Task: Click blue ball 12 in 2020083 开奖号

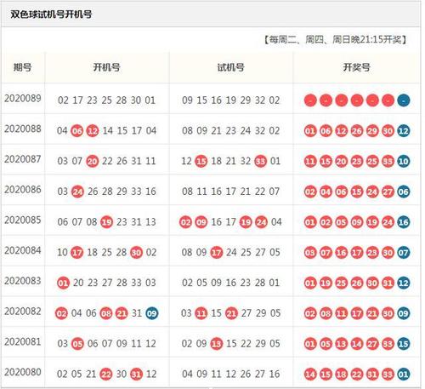Action: 404,283
